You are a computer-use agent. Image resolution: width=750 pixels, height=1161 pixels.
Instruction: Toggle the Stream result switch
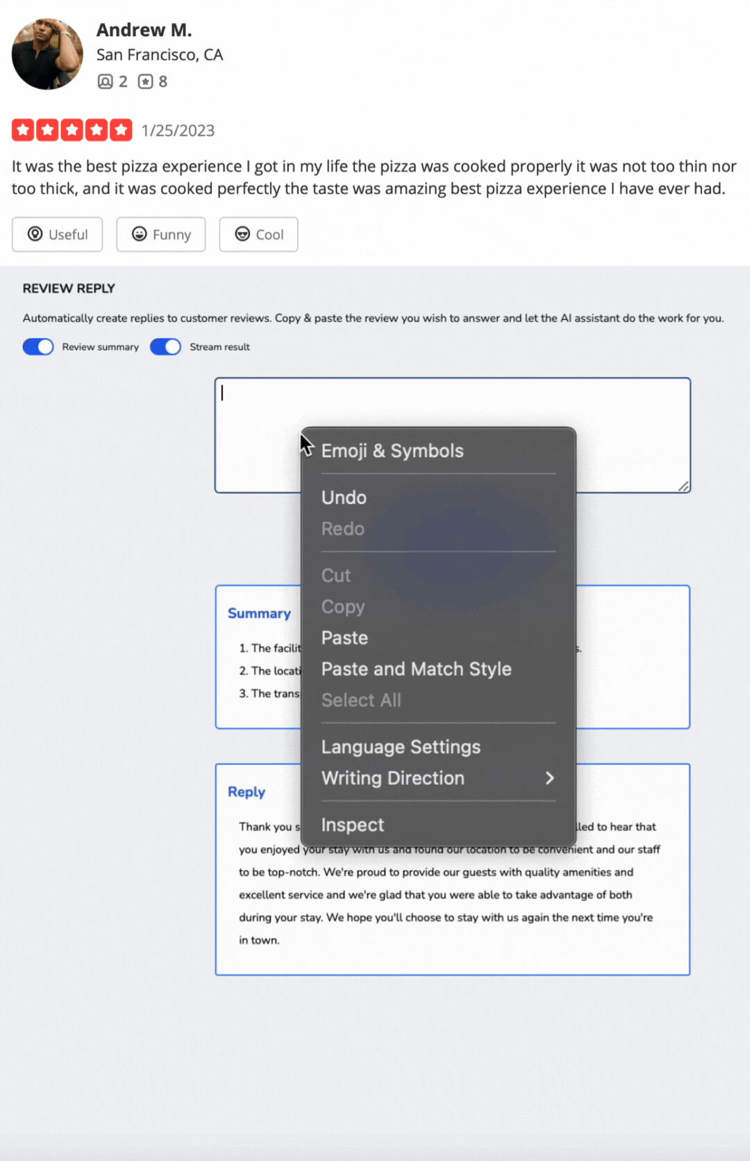coord(165,347)
